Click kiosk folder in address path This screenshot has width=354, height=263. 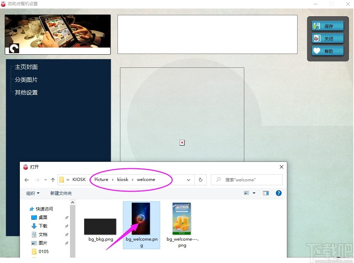click(122, 180)
